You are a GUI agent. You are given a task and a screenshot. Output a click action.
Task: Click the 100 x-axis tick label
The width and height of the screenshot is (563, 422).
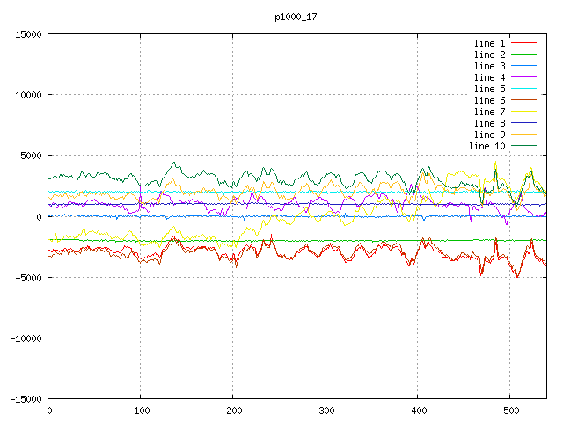point(141,411)
